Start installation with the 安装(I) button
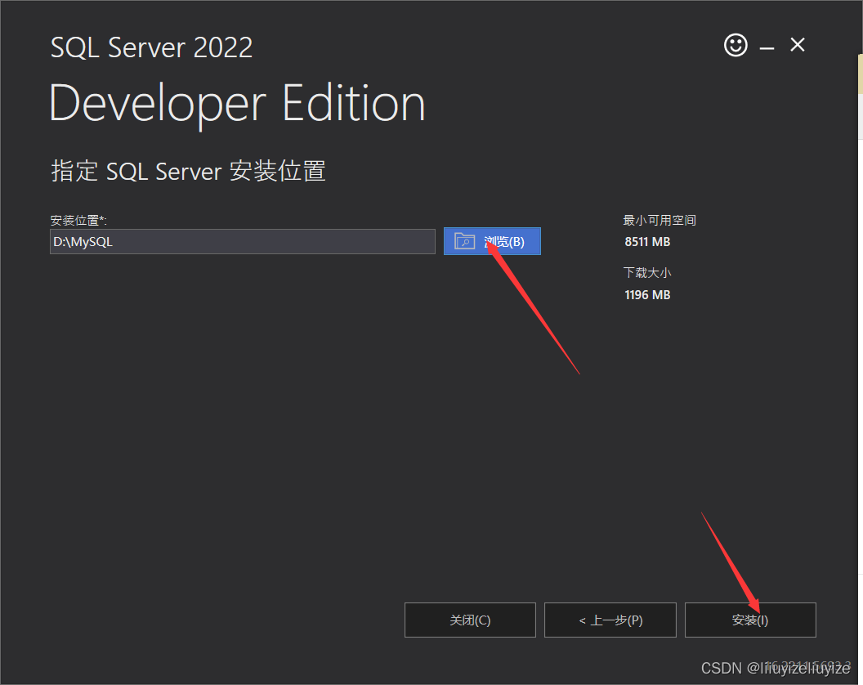 750,620
